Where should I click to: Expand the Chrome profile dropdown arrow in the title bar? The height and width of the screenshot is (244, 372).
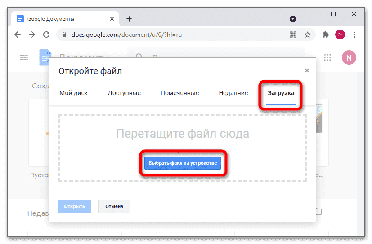(293, 19)
